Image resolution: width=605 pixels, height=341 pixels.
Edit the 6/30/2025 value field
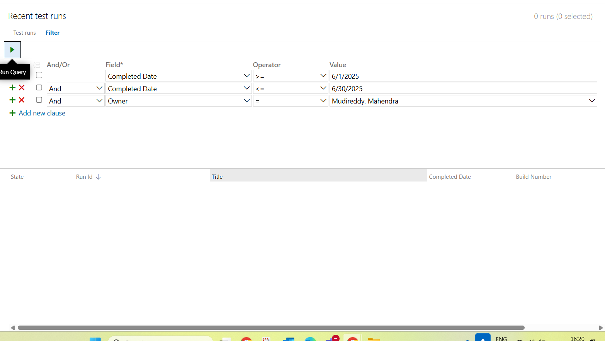coord(463,88)
